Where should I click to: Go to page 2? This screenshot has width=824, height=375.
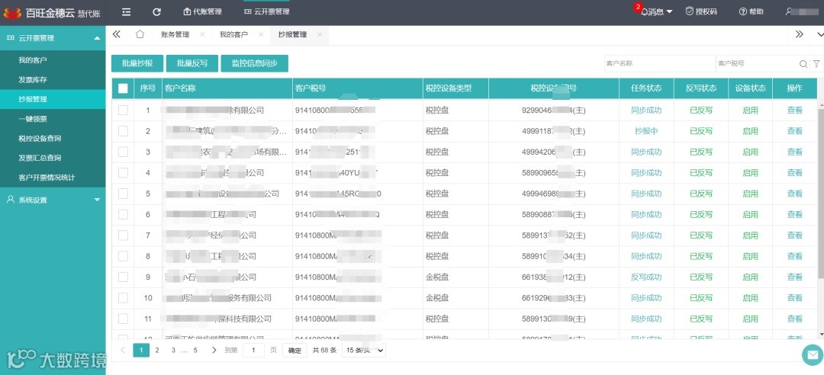coord(157,350)
